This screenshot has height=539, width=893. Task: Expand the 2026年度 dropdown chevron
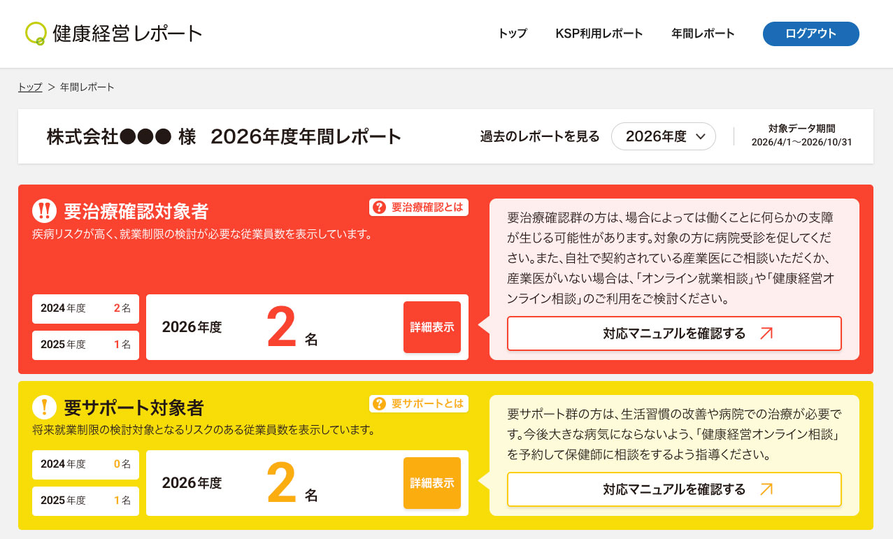[x=701, y=137]
